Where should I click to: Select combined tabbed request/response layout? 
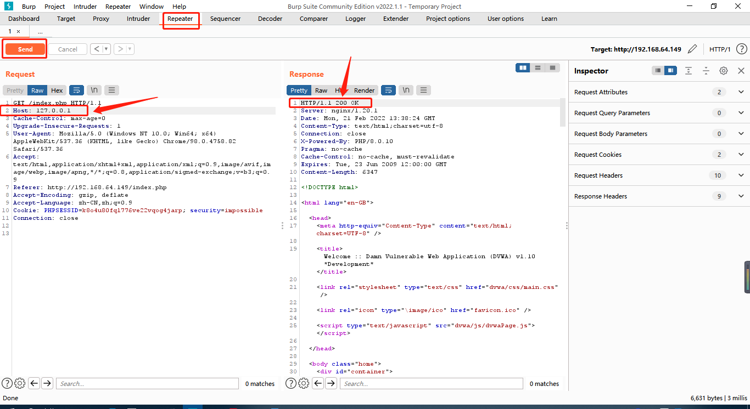pos(552,67)
